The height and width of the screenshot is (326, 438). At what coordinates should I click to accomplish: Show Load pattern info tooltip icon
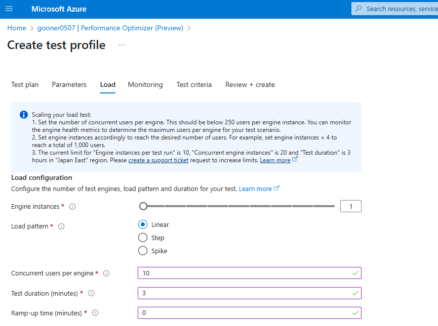[x=61, y=226]
